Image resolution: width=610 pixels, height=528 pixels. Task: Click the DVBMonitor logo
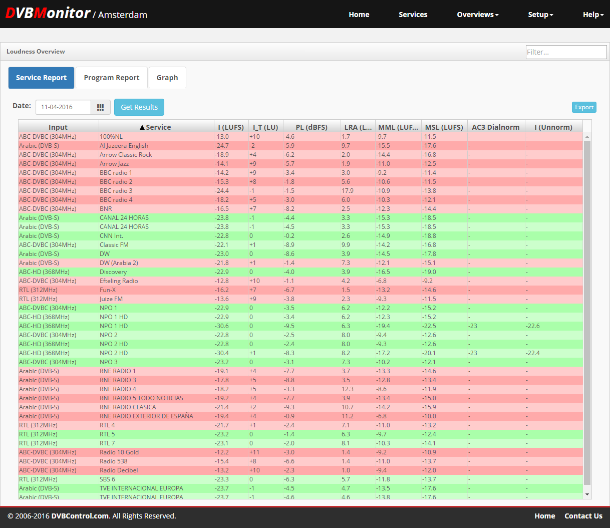(48, 13)
